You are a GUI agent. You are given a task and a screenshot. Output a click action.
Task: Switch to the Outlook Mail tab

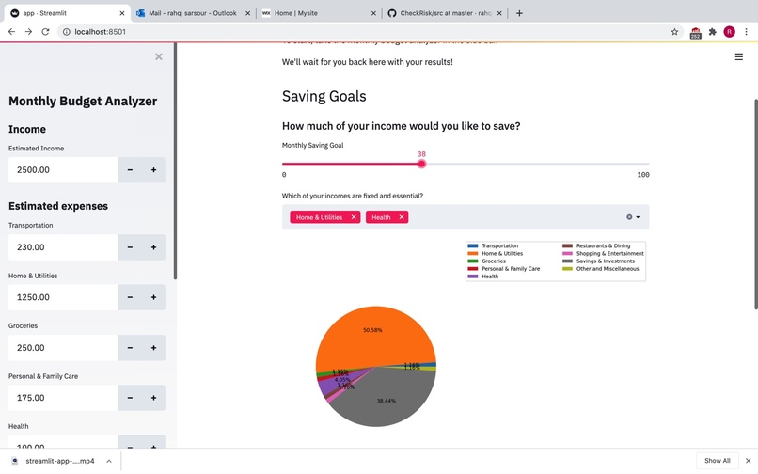[193, 13]
